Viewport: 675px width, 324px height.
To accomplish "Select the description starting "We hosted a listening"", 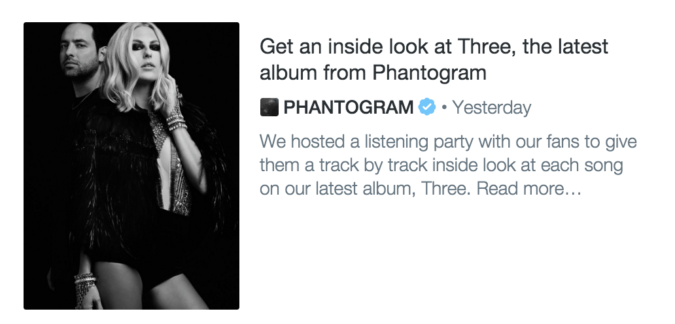I will point(448,166).
